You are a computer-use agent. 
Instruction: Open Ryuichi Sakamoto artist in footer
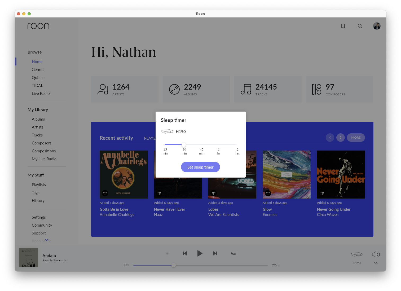tap(55, 260)
